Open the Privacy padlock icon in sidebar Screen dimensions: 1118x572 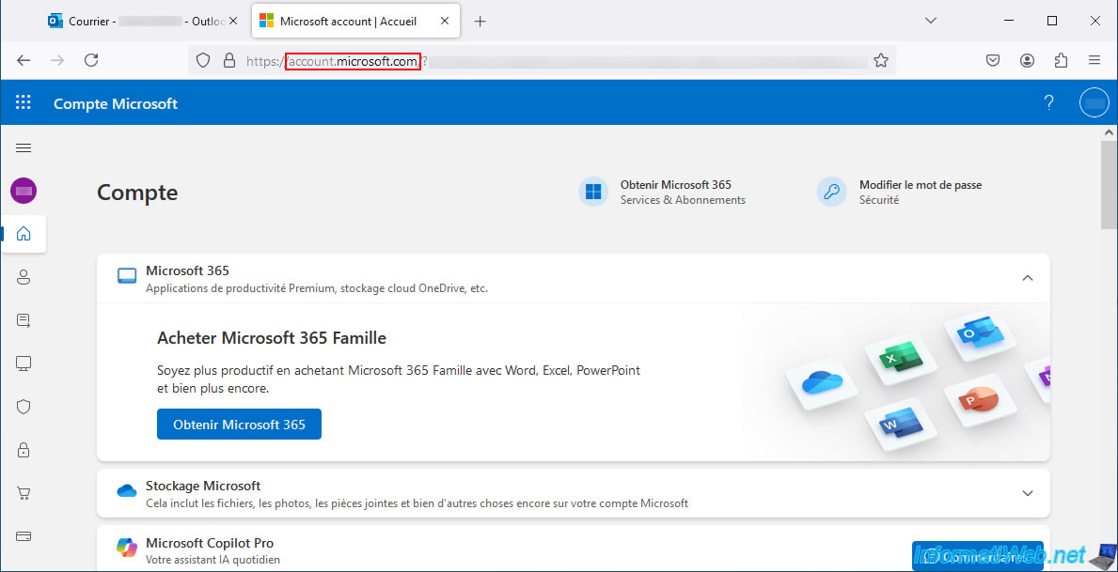coord(24,450)
